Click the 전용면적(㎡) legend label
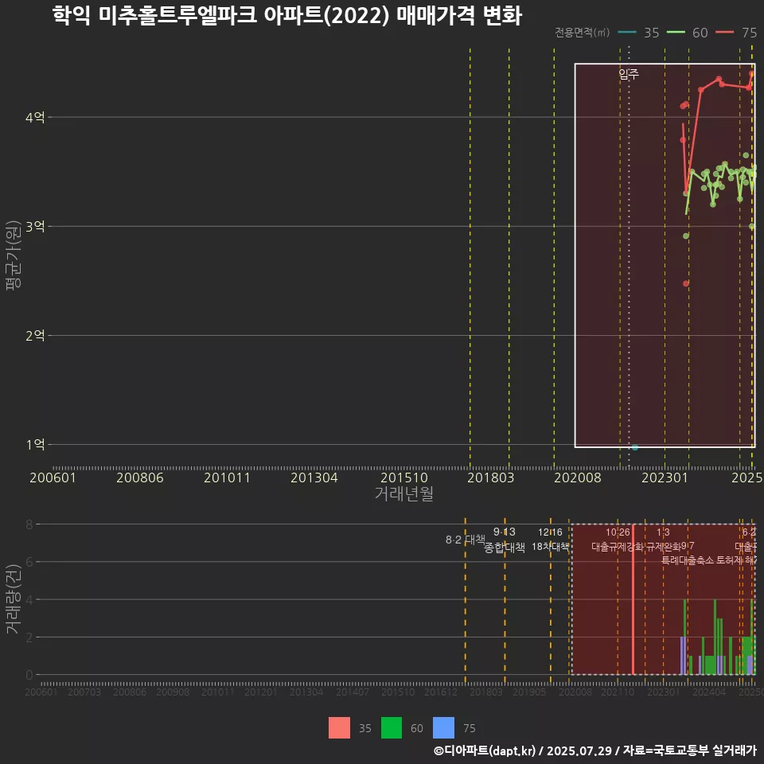Viewport: 764px width, 764px height. pos(583,33)
